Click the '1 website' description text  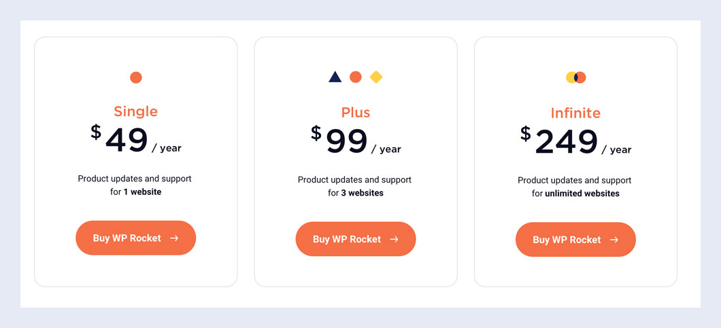[x=142, y=192]
